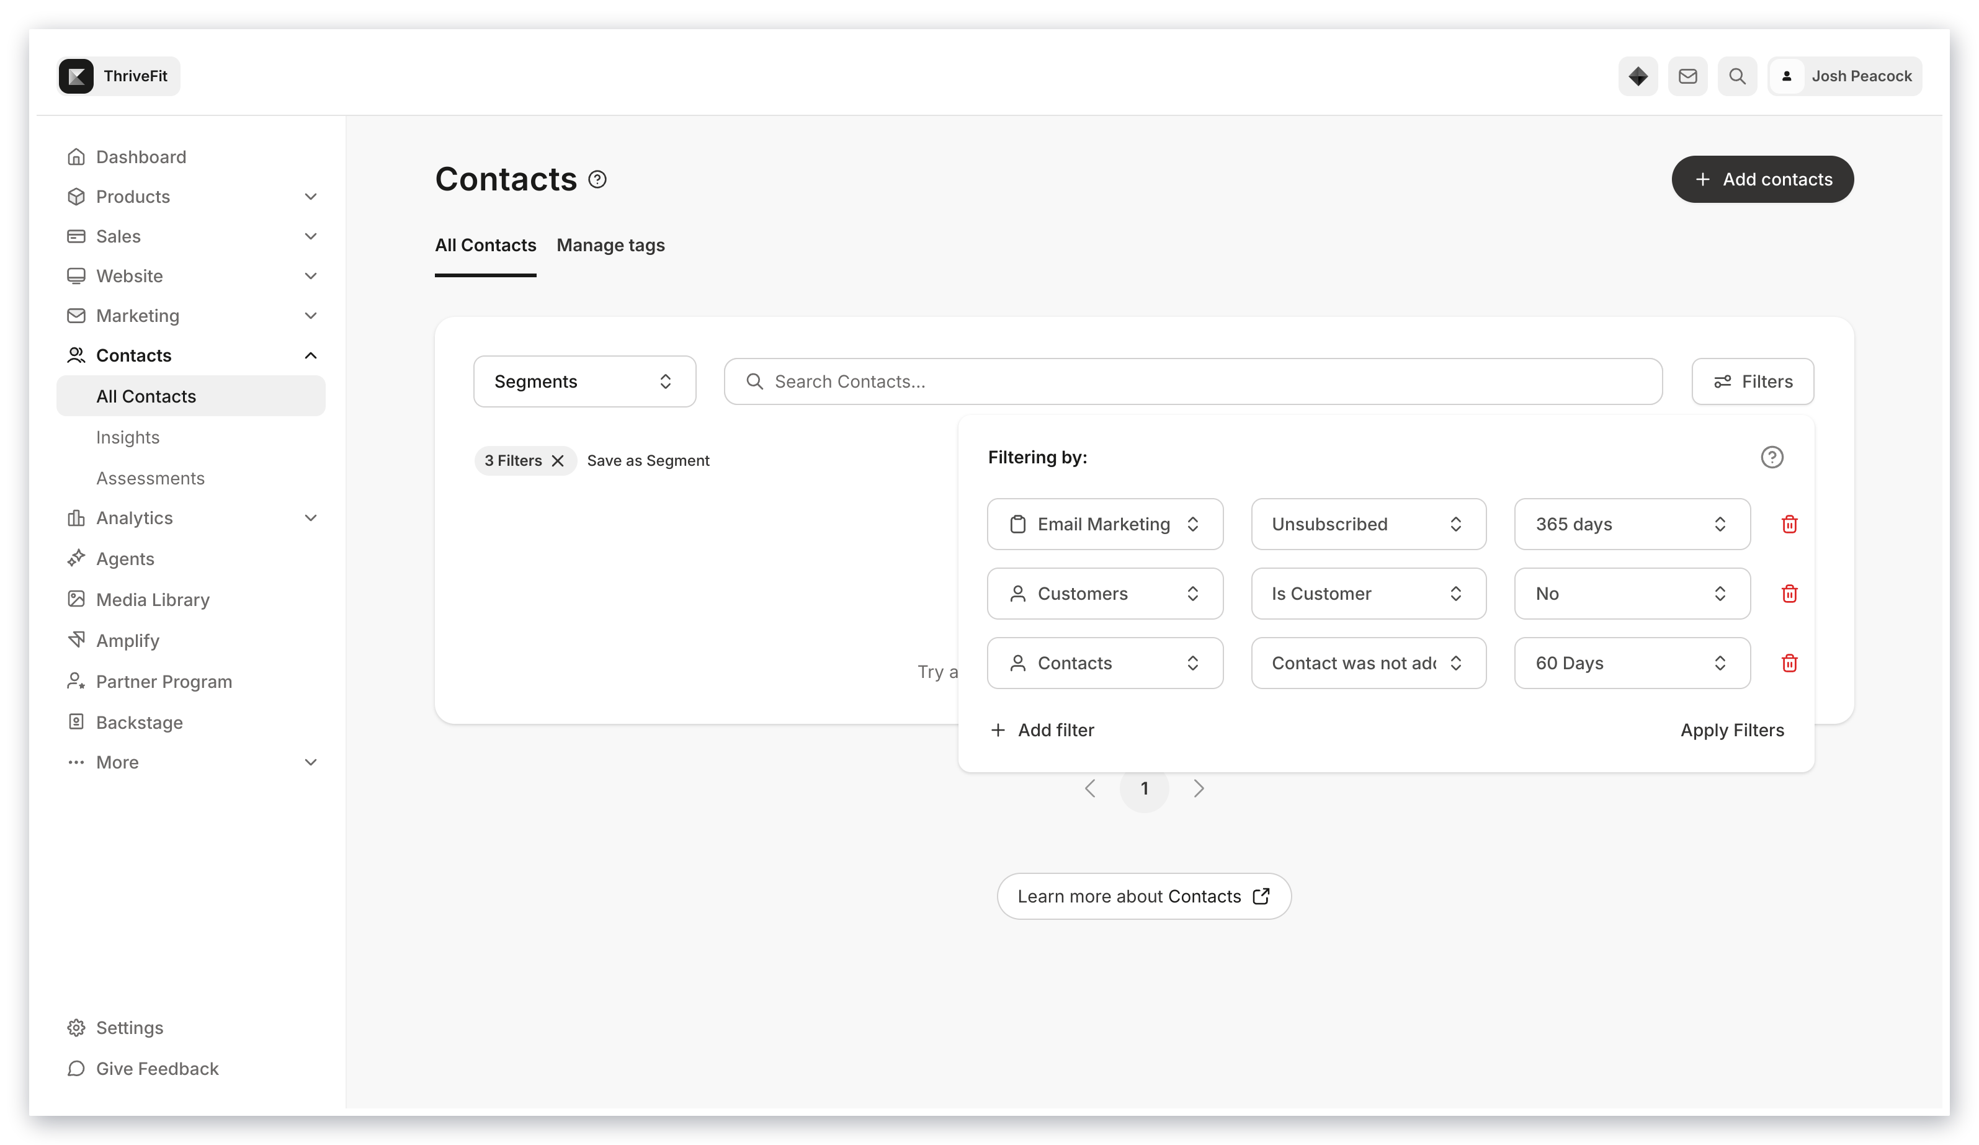1979x1145 pixels.
Task: Go to the next page arrow
Action: (1199, 788)
